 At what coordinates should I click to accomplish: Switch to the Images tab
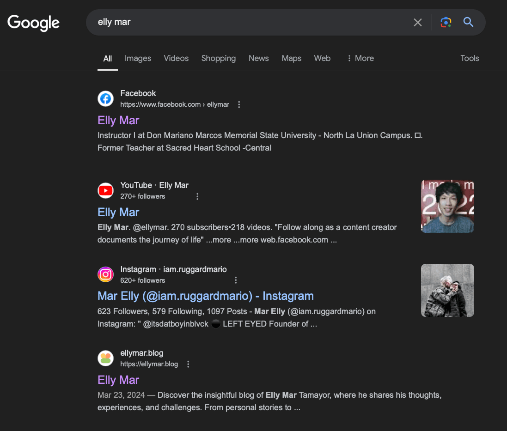coord(138,59)
